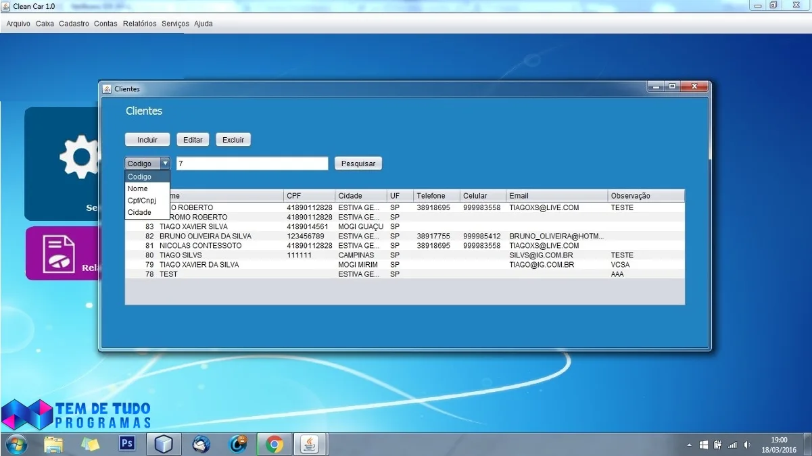The image size is (812, 456).
Task: Click the Incluir button
Action: click(147, 140)
